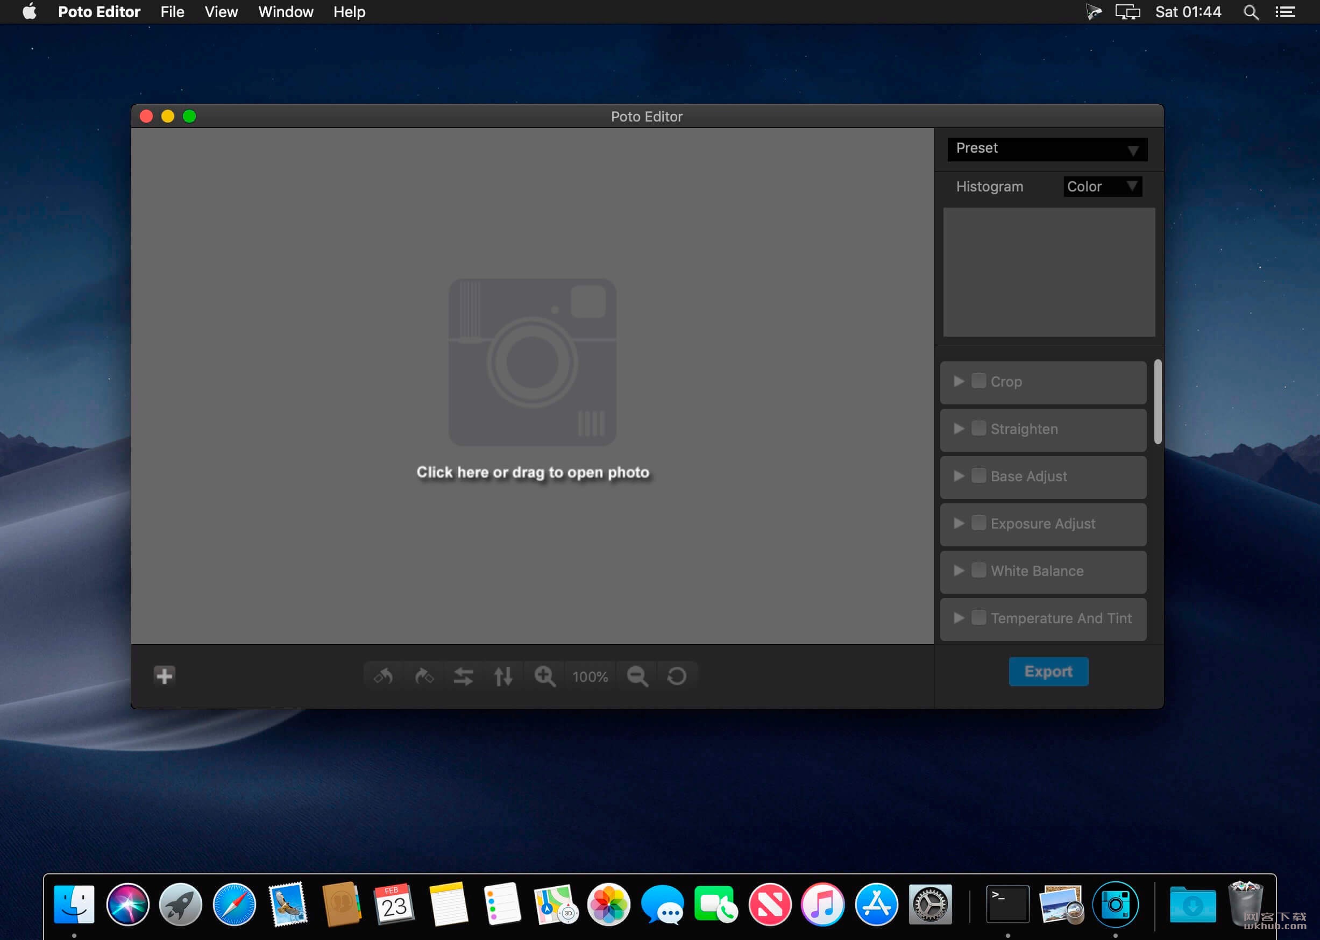The width and height of the screenshot is (1320, 940).
Task: Open the display mirroring menu bar icon
Action: [x=1127, y=12]
